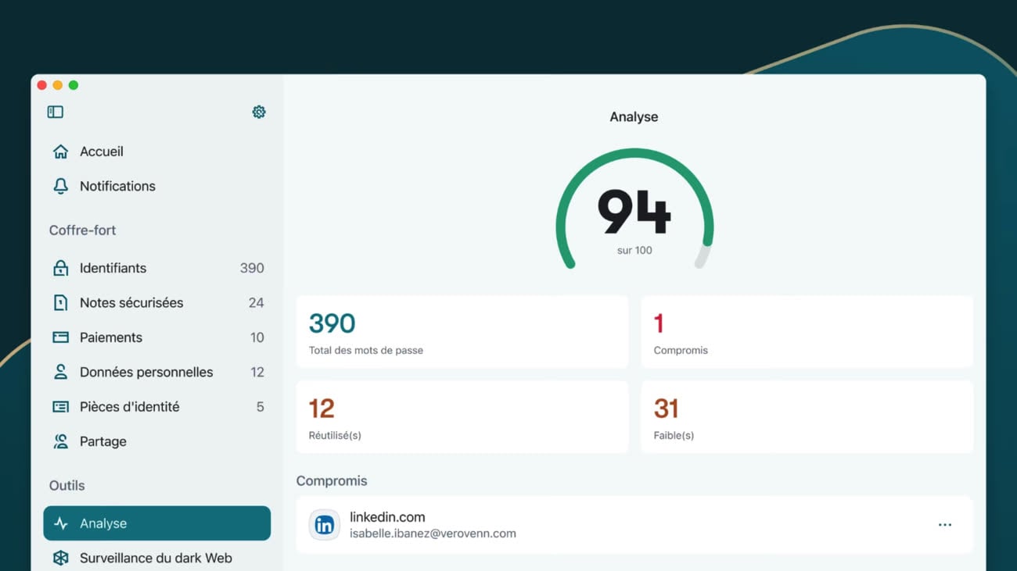
Task: Click the Analyse pulse icon
Action: pos(60,523)
